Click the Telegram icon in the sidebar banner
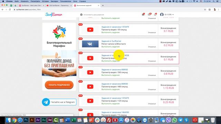This screenshot has height=124, width=221. point(46,102)
